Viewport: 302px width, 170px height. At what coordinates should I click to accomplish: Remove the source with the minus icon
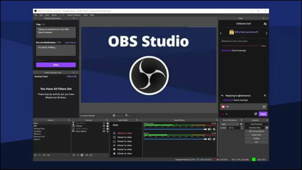(x=78, y=155)
